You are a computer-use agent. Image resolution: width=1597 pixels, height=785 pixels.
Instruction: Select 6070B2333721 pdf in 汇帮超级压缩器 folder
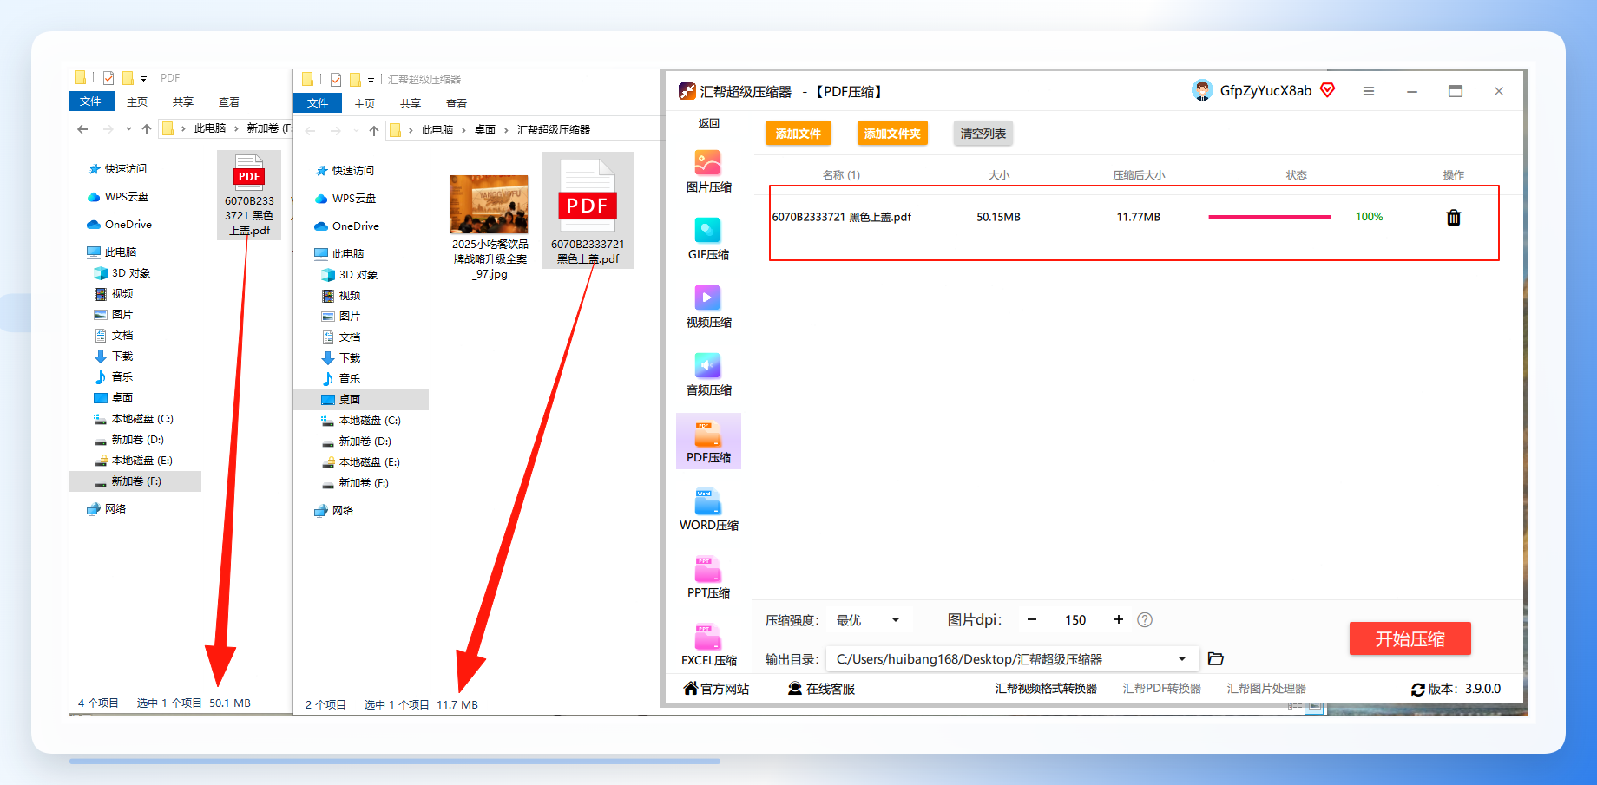(x=588, y=211)
